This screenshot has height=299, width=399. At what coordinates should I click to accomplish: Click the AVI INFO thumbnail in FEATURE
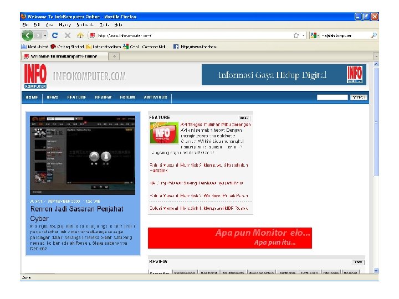(164, 133)
